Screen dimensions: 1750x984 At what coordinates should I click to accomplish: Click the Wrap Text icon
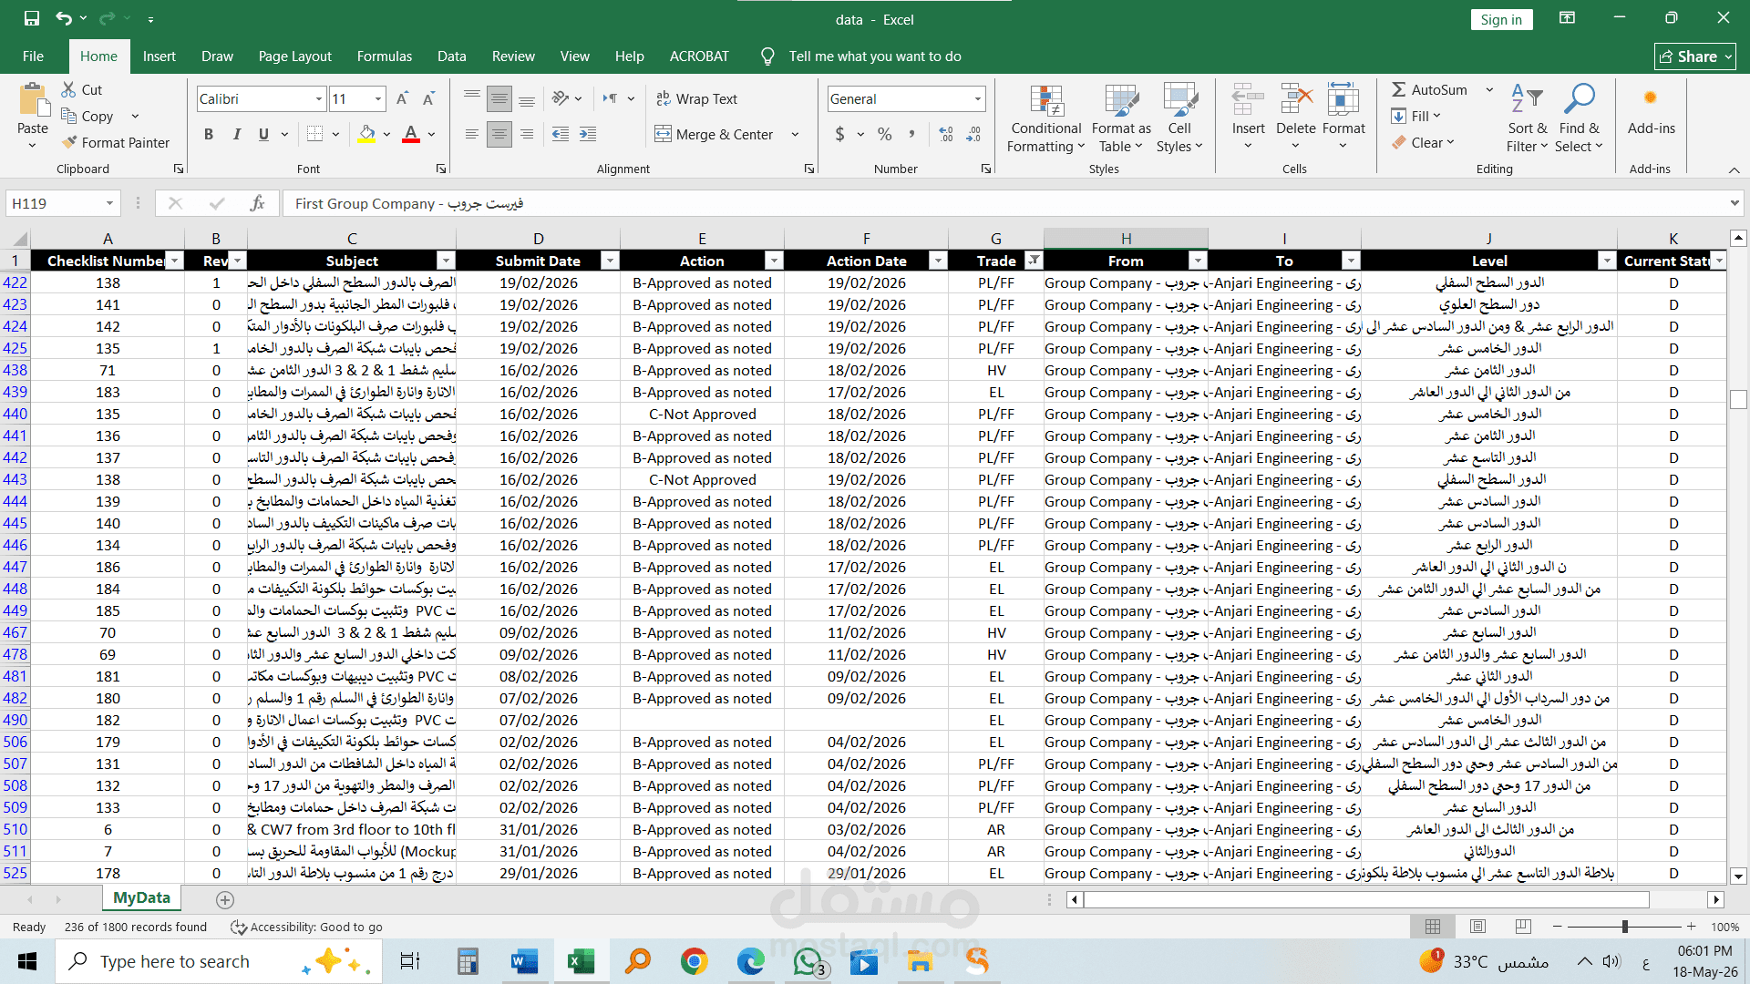point(664,98)
